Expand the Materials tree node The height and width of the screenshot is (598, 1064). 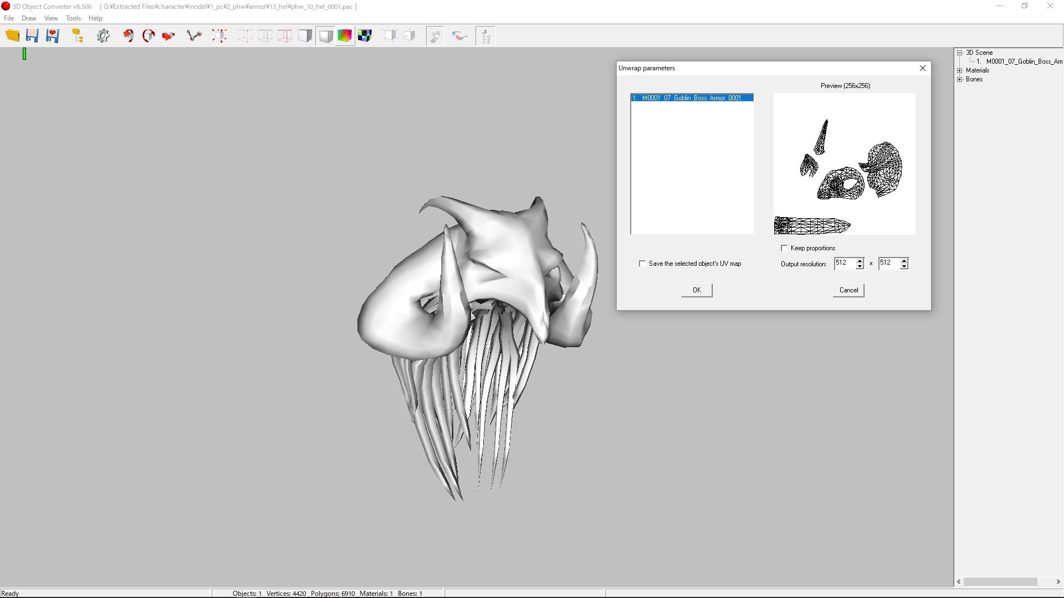tap(960, 70)
